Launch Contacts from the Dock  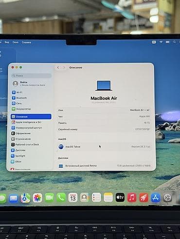click(85, 197)
